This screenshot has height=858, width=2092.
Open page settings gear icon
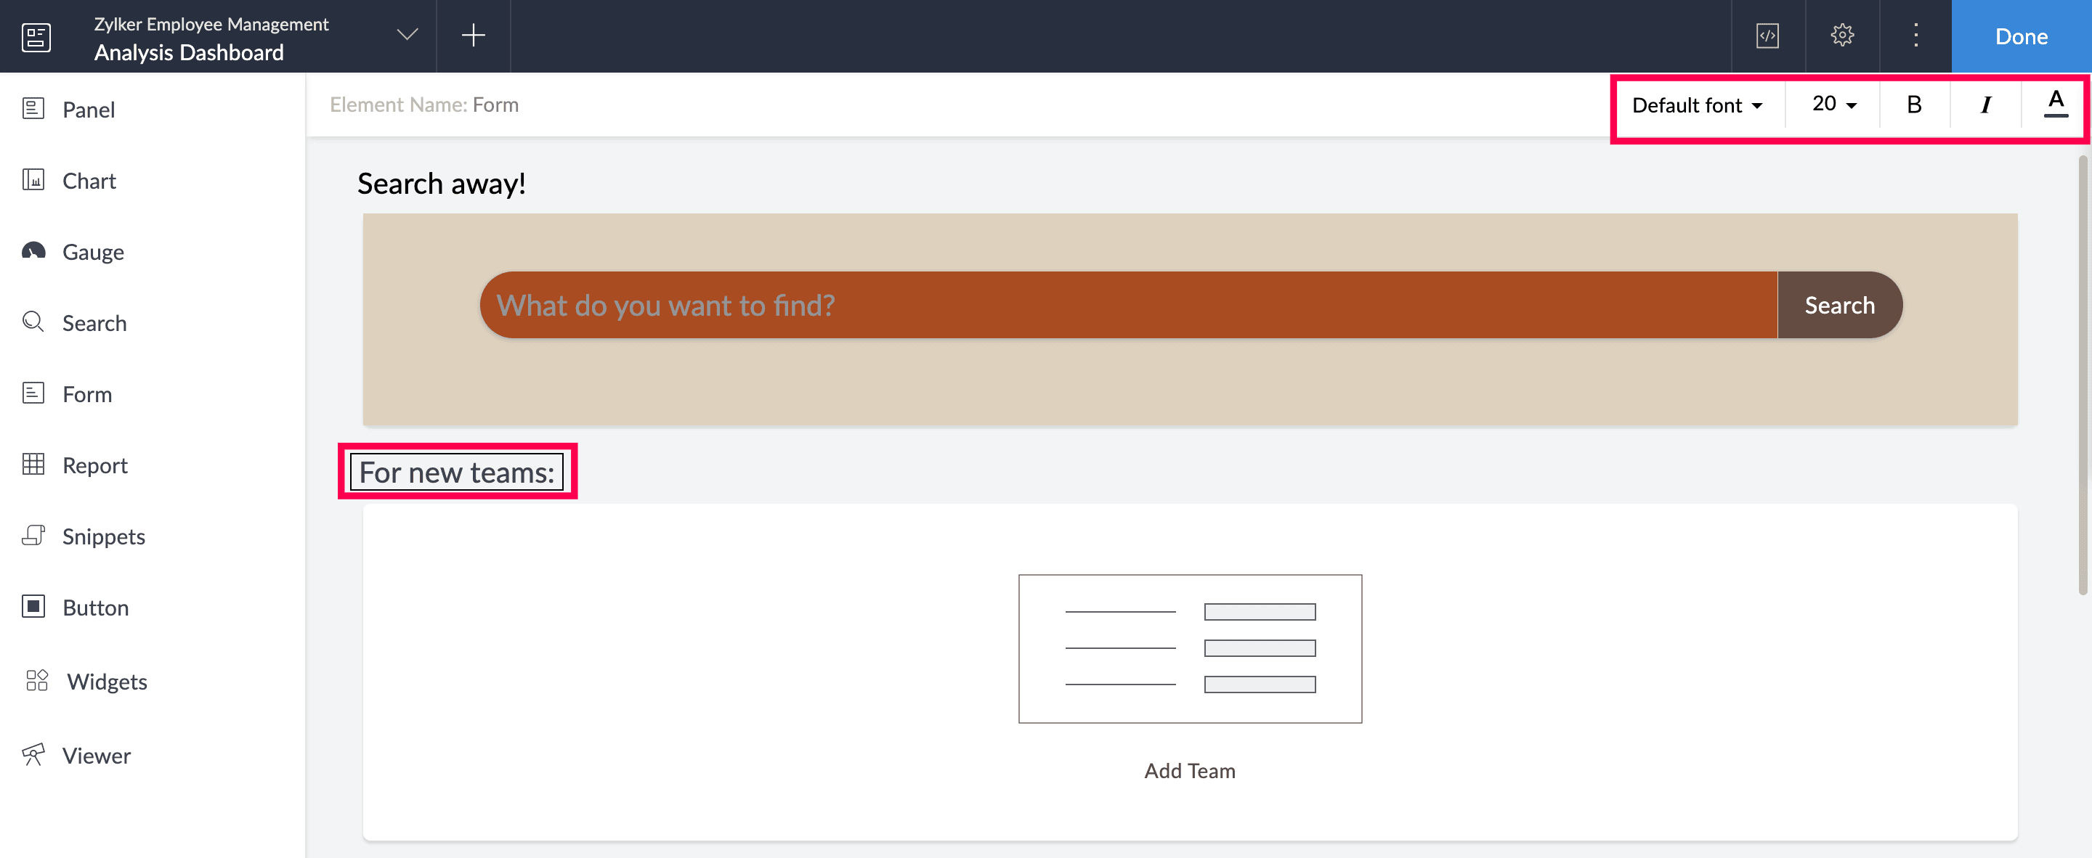click(x=1841, y=36)
